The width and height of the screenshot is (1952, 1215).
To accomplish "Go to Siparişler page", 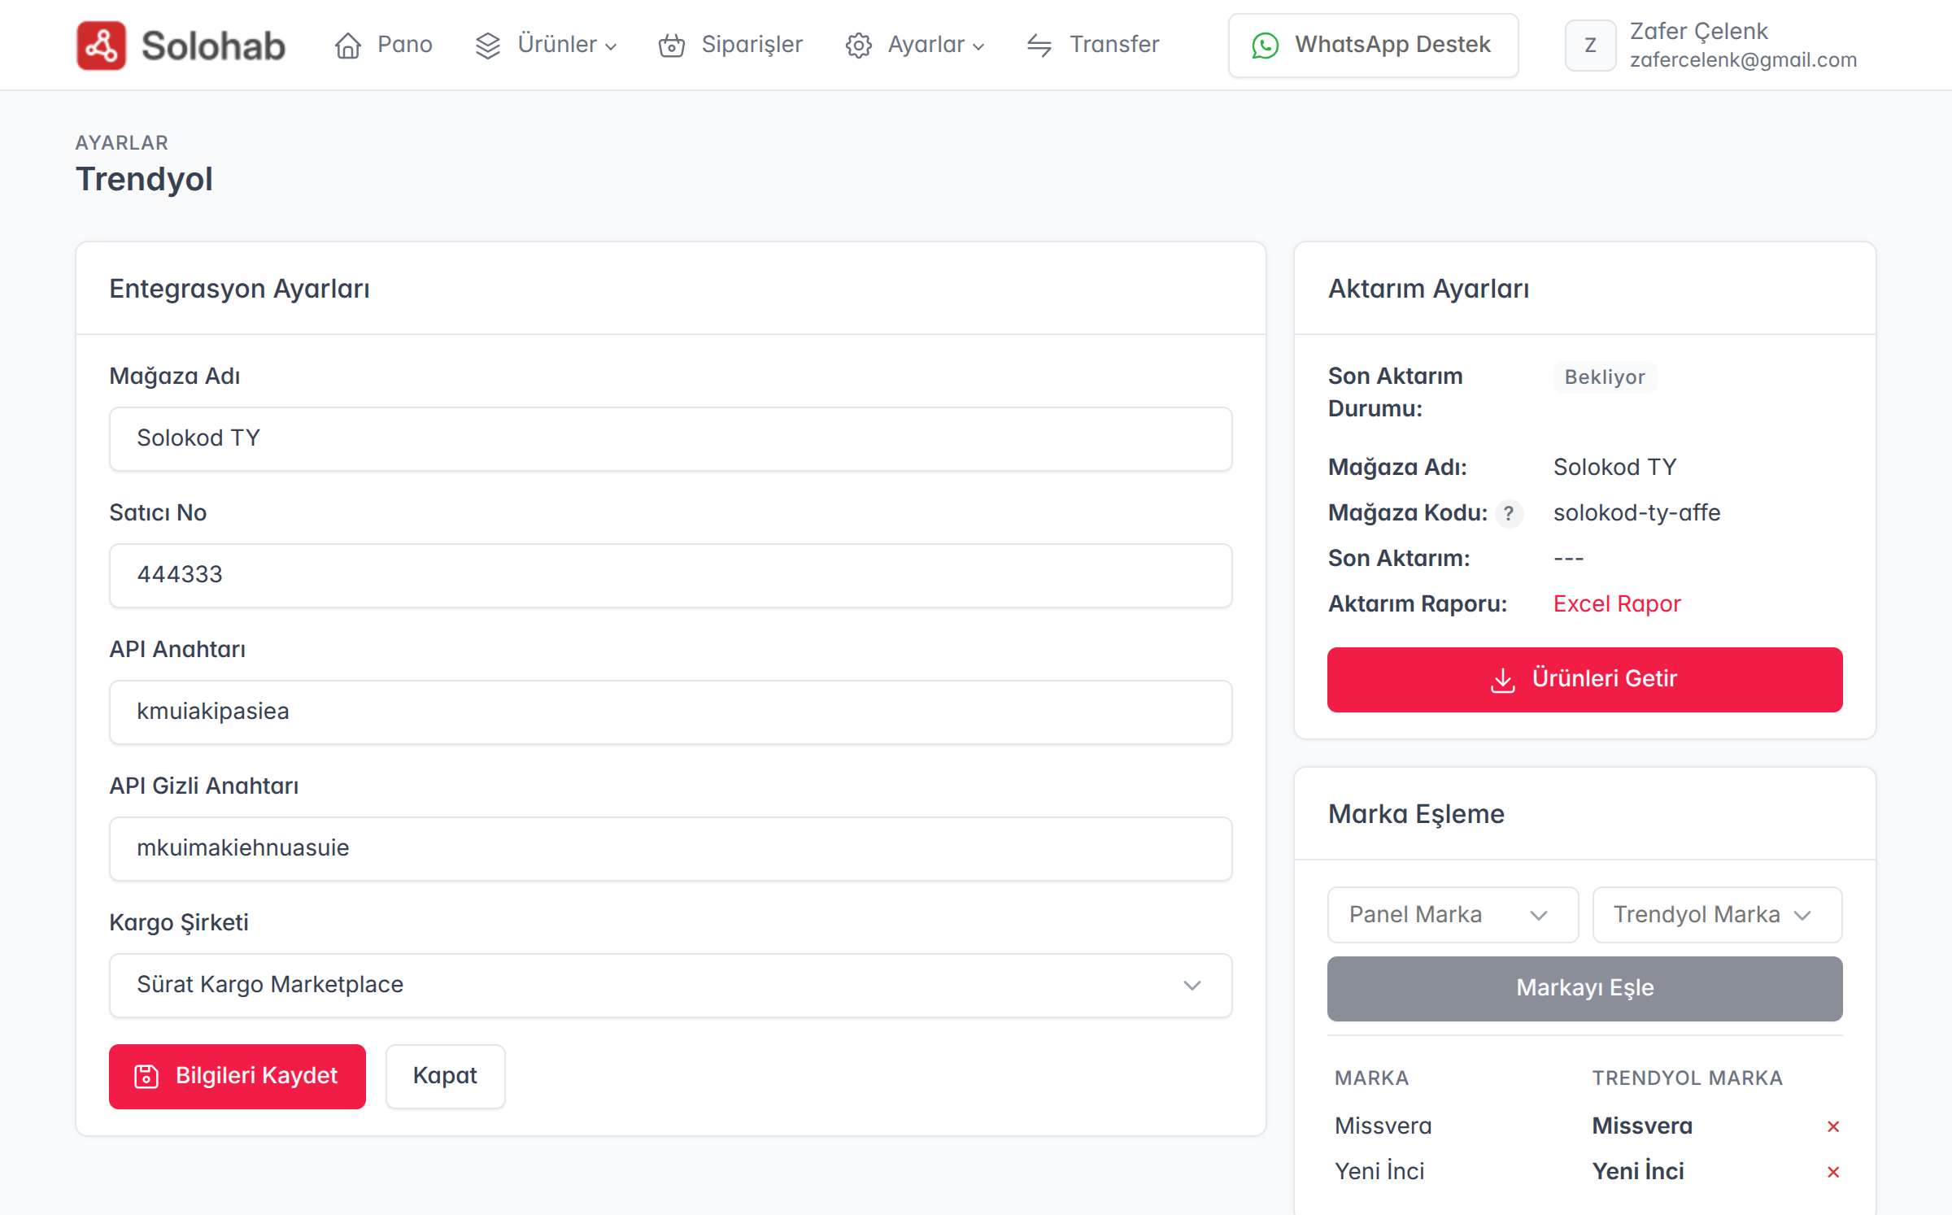I will [x=730, y=45].
